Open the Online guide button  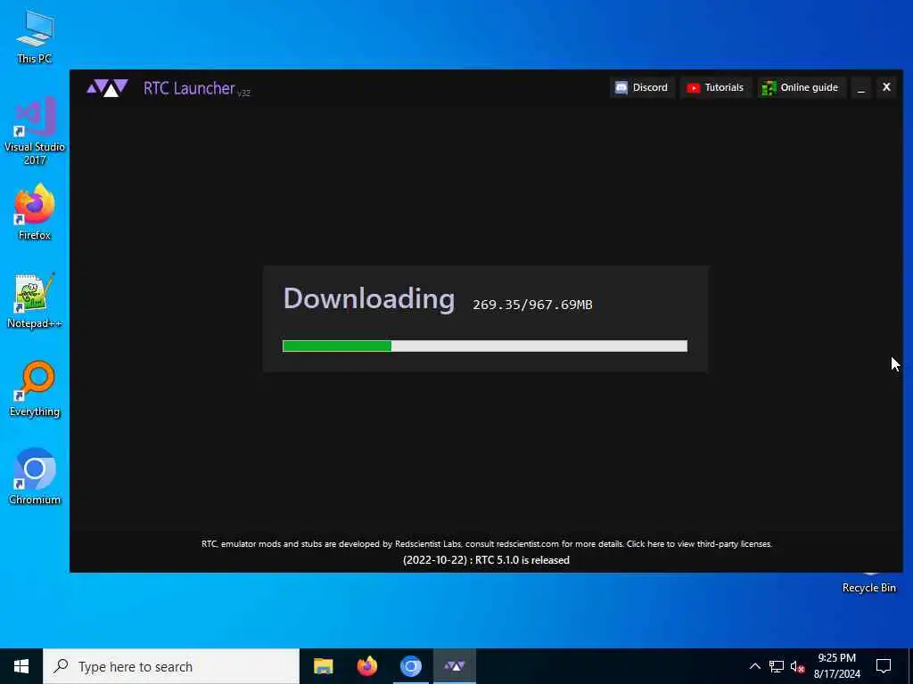802,87
